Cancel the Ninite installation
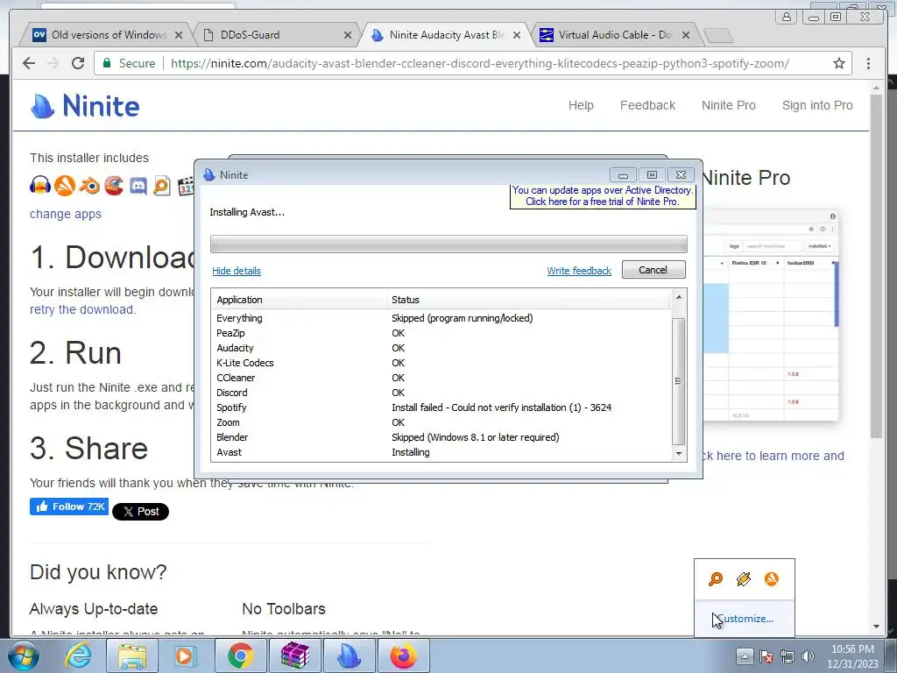 653,270
